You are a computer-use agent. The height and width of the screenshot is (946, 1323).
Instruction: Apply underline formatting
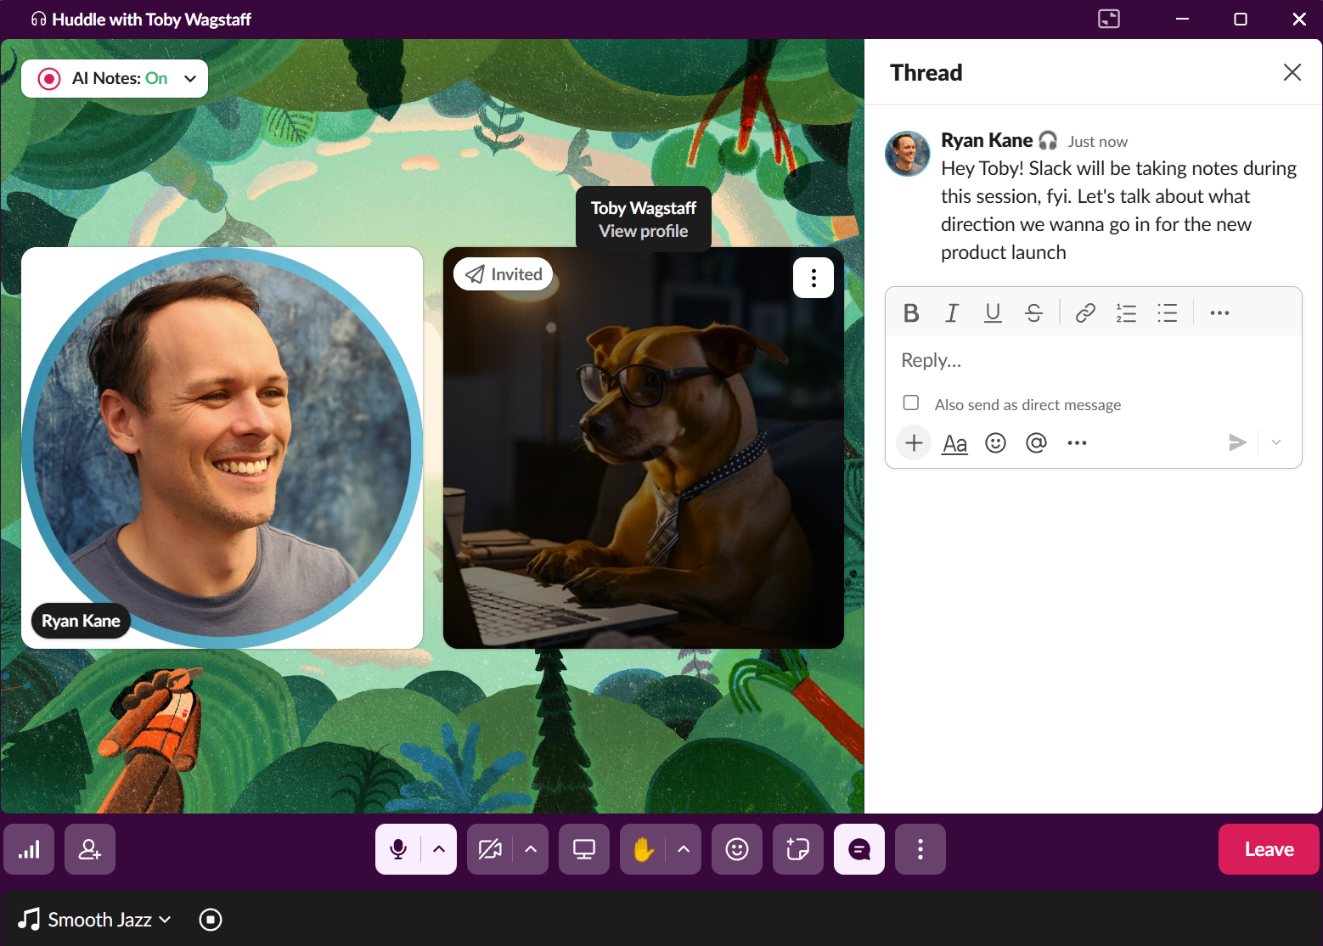click(x=993, y=313)
